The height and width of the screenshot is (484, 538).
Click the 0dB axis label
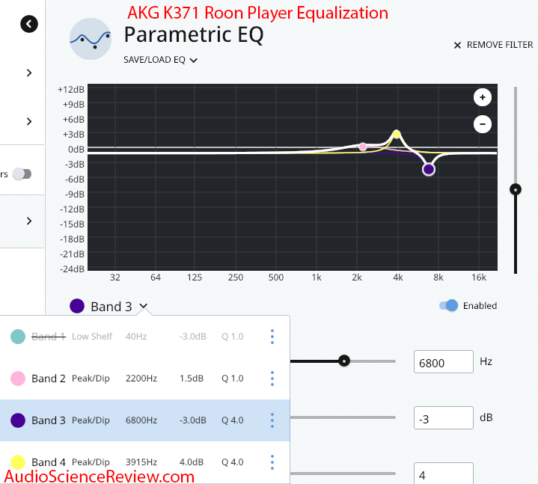tap(76, 150)
